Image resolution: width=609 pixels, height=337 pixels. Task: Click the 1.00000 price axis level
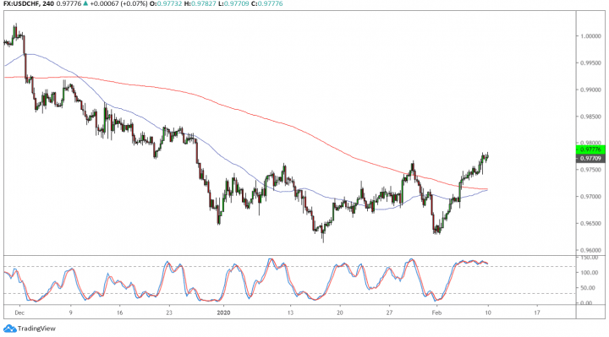pyautogui.click(x=590, y=36)
